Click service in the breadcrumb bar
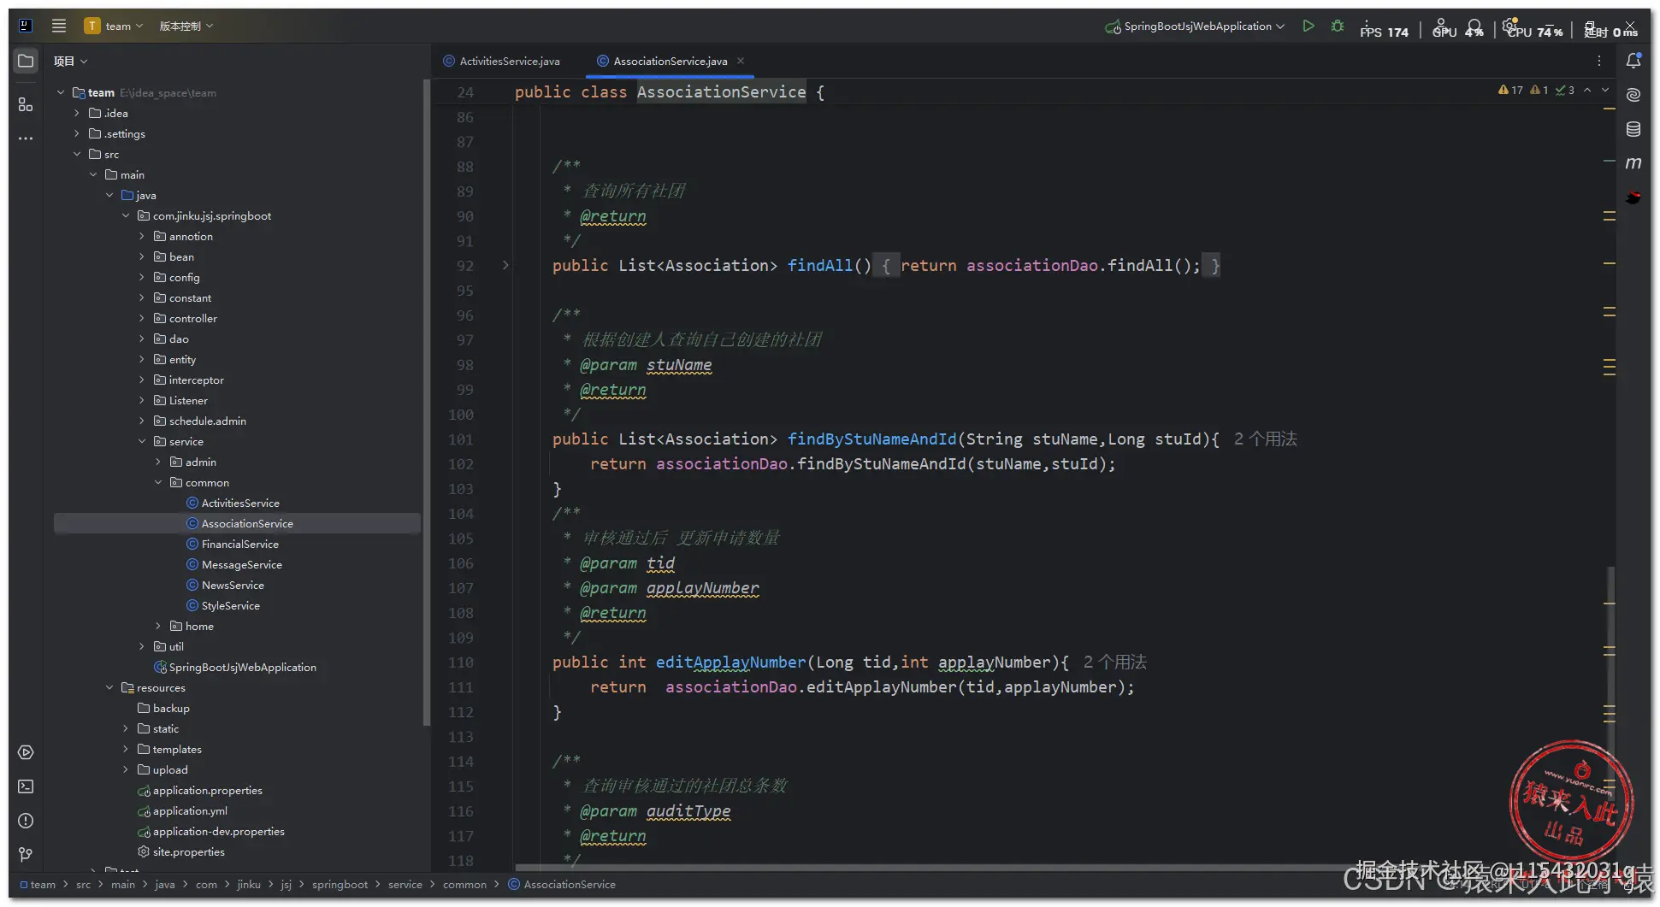This screenshot has height=907, width=1660. point(405,884)
